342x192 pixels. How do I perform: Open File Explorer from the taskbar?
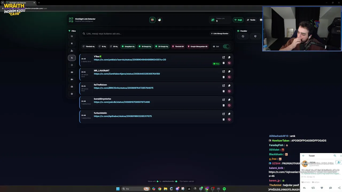tap(165, 189)
